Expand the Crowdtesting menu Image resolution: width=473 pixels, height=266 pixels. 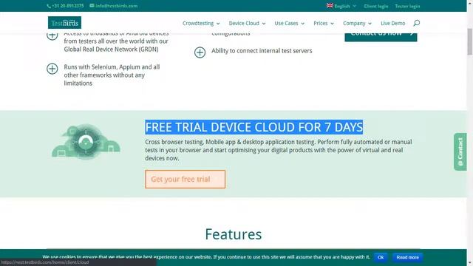(201, 23)
